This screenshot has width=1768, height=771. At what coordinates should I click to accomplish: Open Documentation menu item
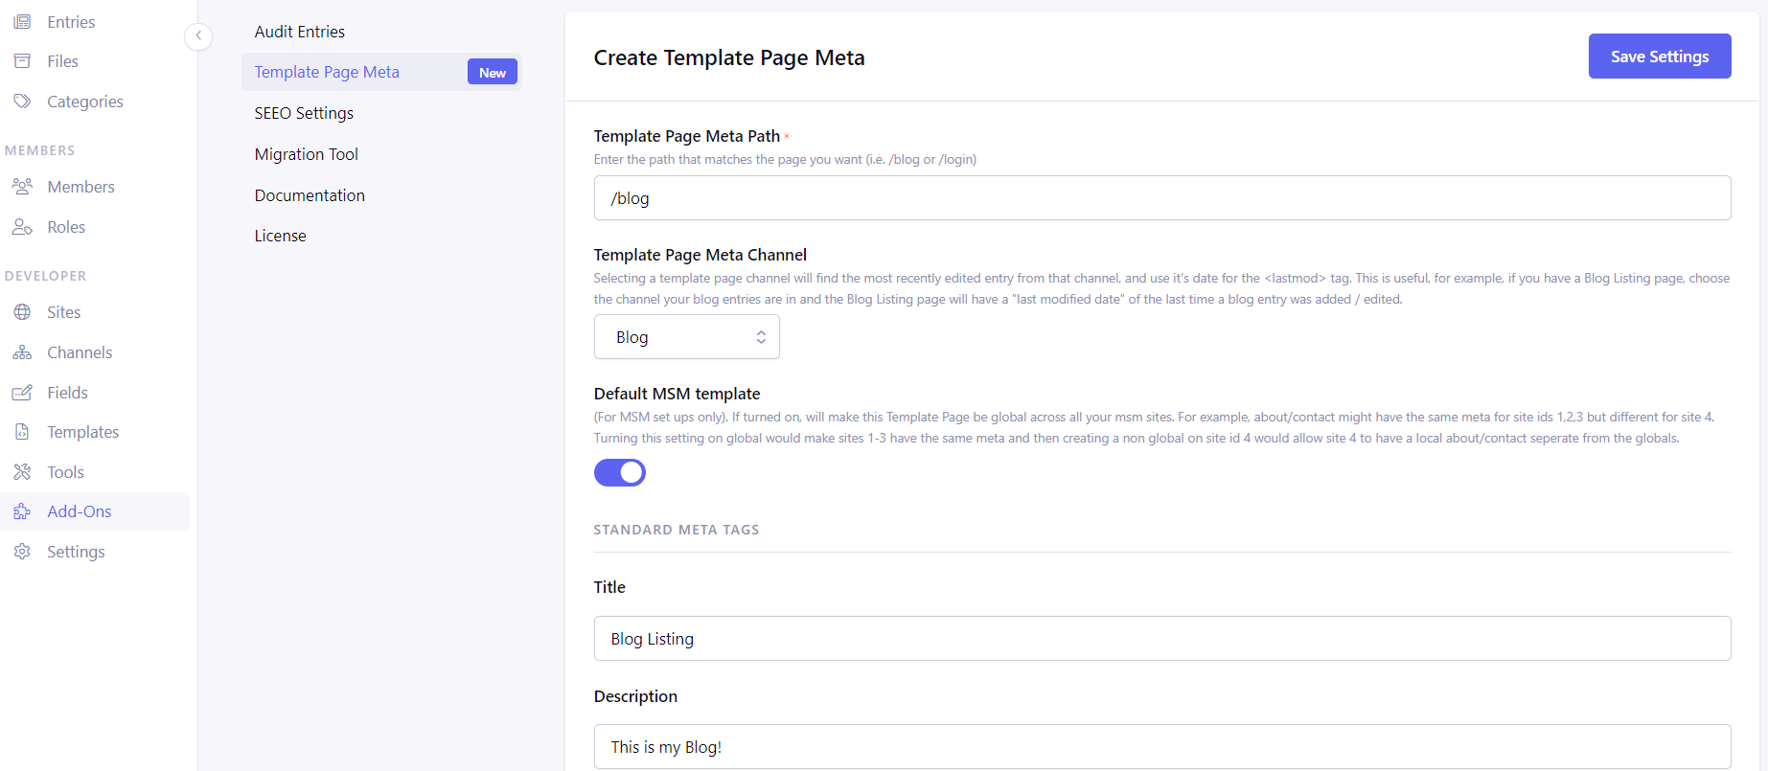pyautogui.click(x=310, y=195)
